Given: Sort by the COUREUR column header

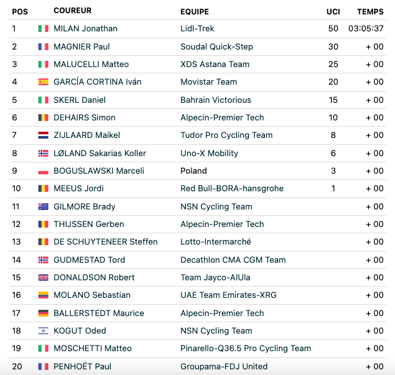Looking at the screenshot, I should coord(73,11).
